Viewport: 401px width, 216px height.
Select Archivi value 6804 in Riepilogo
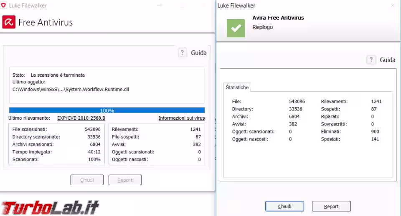pyautogui.click(x=294, y=117)
